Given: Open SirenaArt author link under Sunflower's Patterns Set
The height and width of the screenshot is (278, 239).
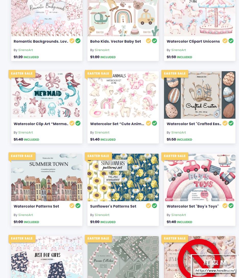Looking at the screenshot, I should coord(102,215).
